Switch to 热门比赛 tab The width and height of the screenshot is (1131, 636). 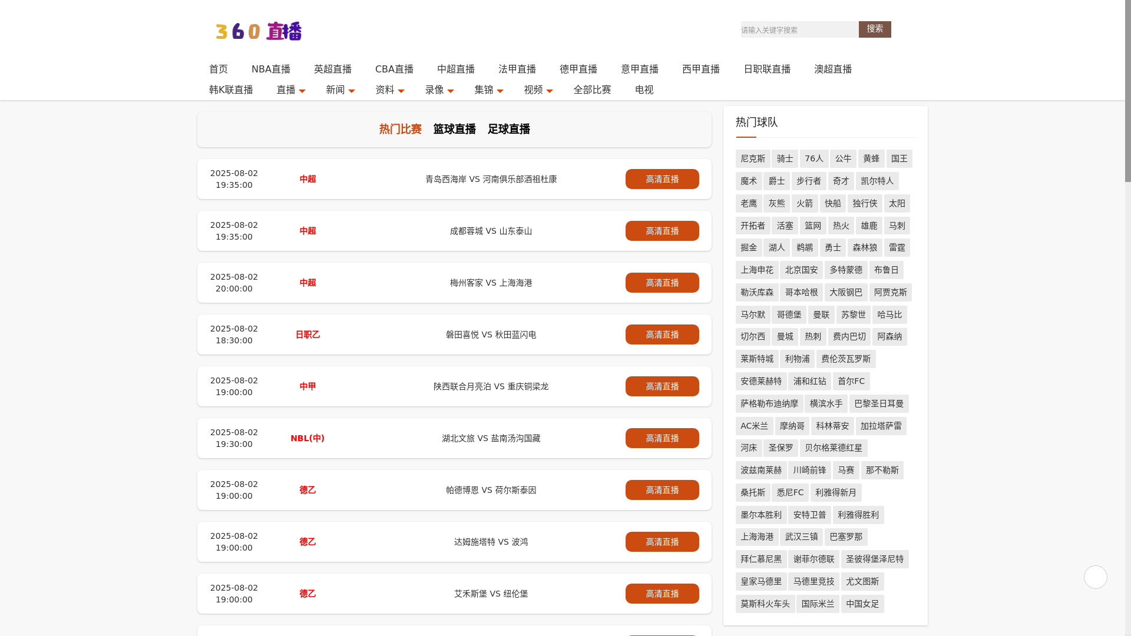(401, 129)
